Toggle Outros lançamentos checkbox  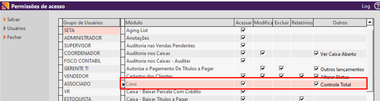(x=316, y=69)
